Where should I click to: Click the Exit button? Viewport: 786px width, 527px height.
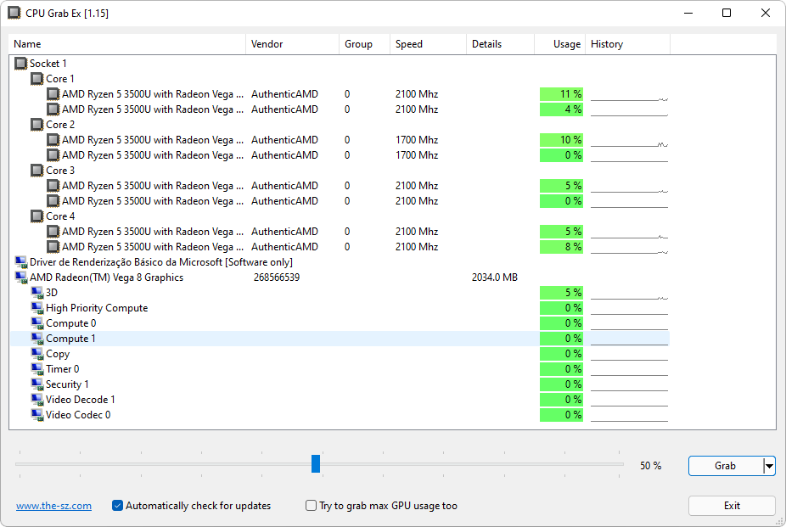pos(732,506)
